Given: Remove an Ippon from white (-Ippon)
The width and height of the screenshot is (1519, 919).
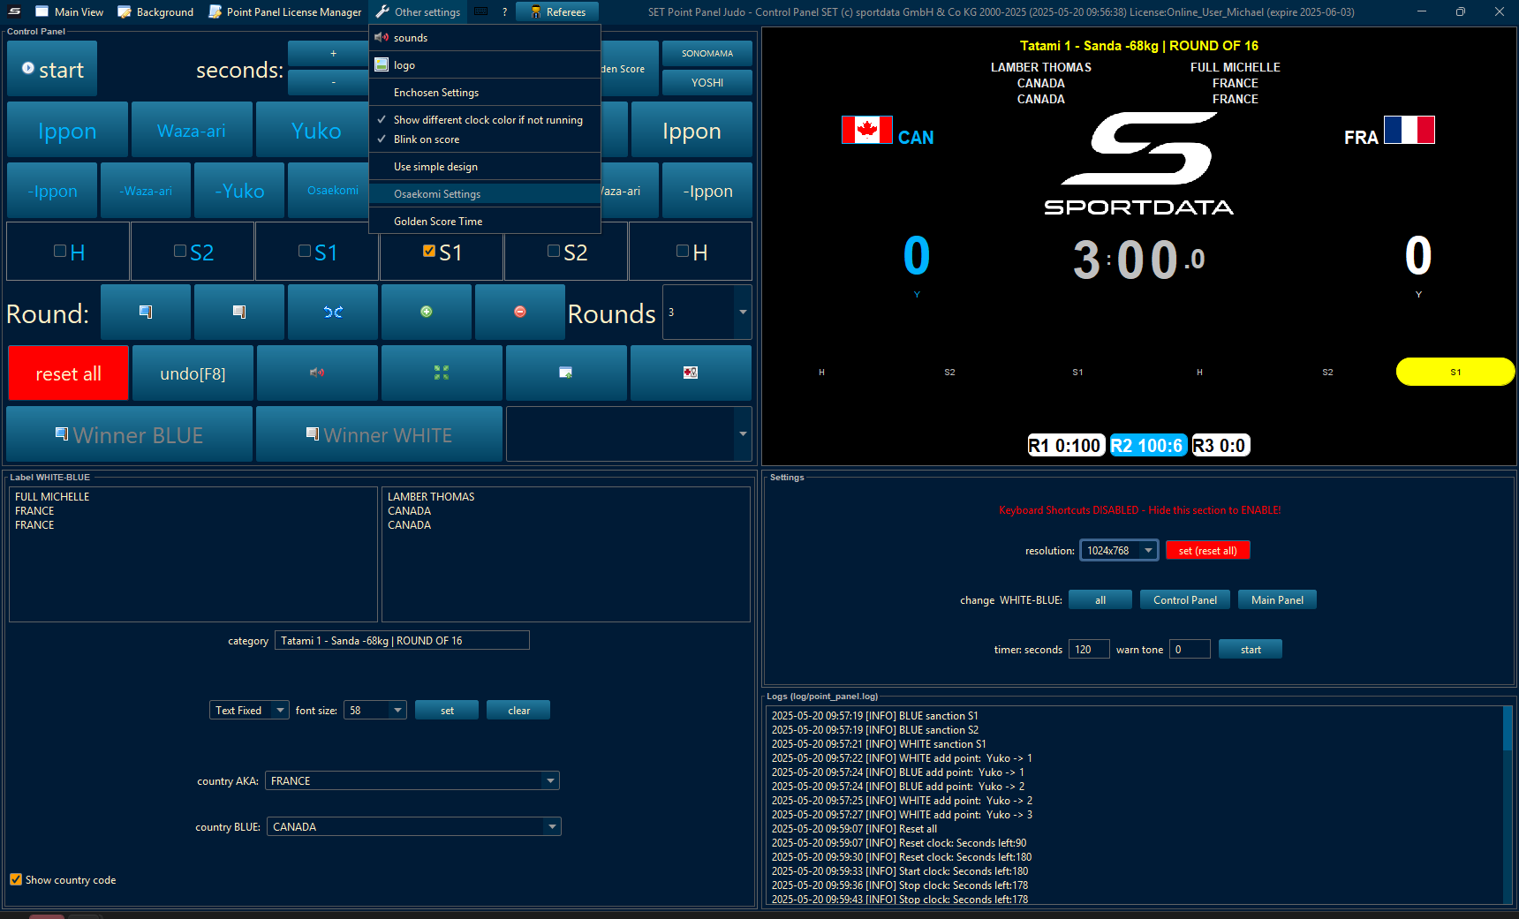Looking at the screenshot, I should pyautogui.click(x=707, y=191).
